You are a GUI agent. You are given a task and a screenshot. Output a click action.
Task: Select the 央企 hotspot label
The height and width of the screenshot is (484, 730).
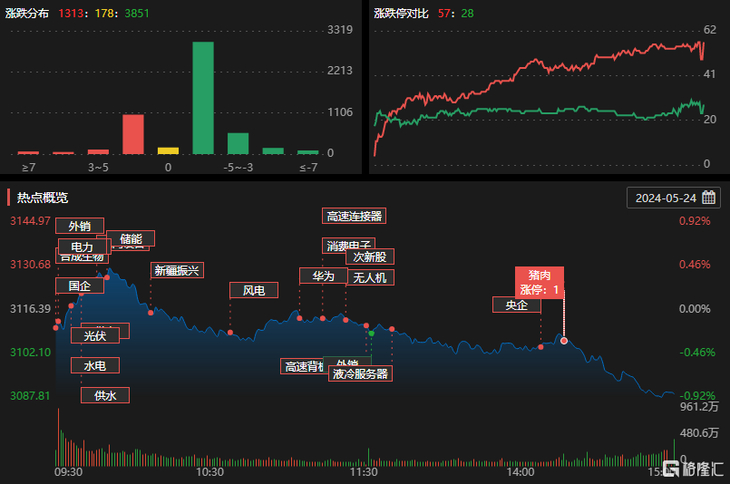(517, 305)
